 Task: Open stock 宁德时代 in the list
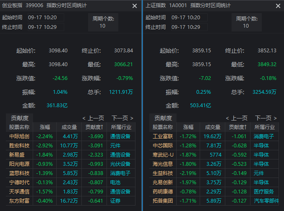coord(19,183)
